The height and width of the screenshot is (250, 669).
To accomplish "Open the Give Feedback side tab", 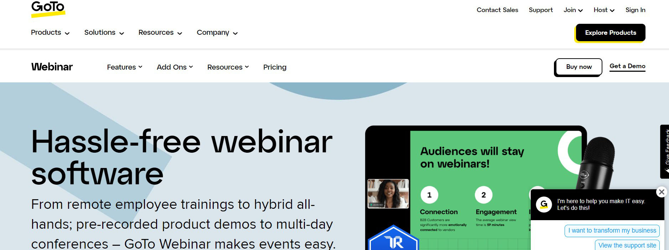I will click(x=665, y=151).
